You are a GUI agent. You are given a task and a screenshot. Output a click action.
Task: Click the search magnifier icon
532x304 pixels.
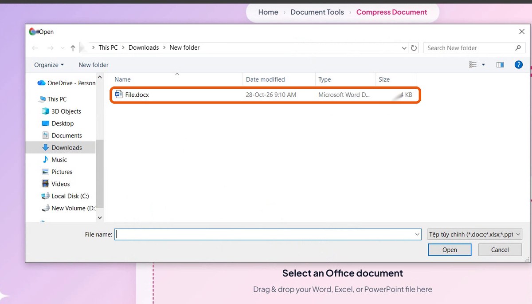point(518,47)
